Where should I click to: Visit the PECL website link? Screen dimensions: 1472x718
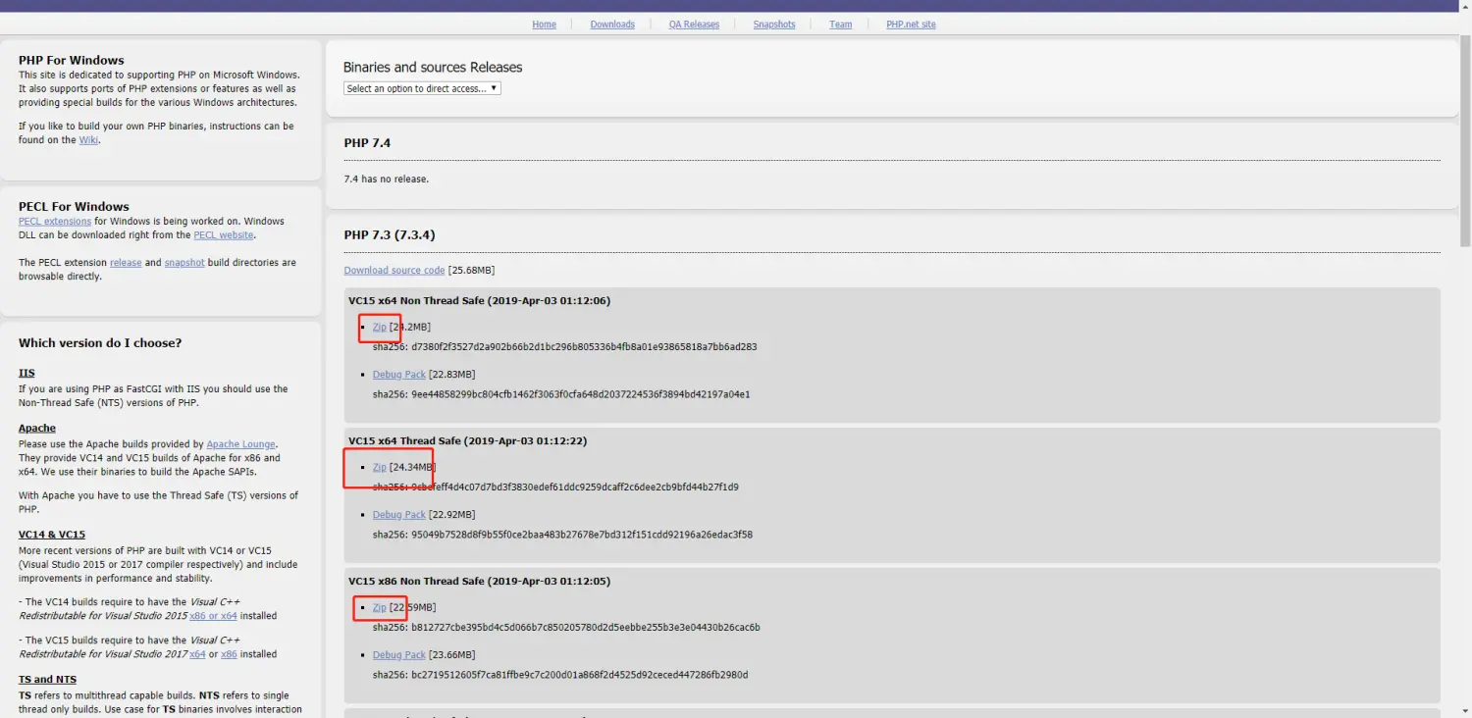(224, 235)
